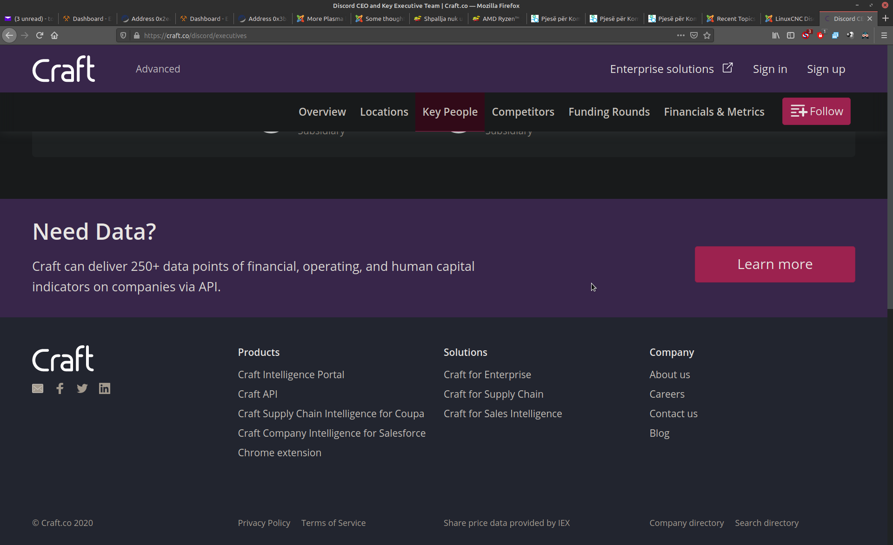This screenshot has width=893, height=545.
Task: Open Craft's Twitter page icon
Action: click(x=82, y=388)
